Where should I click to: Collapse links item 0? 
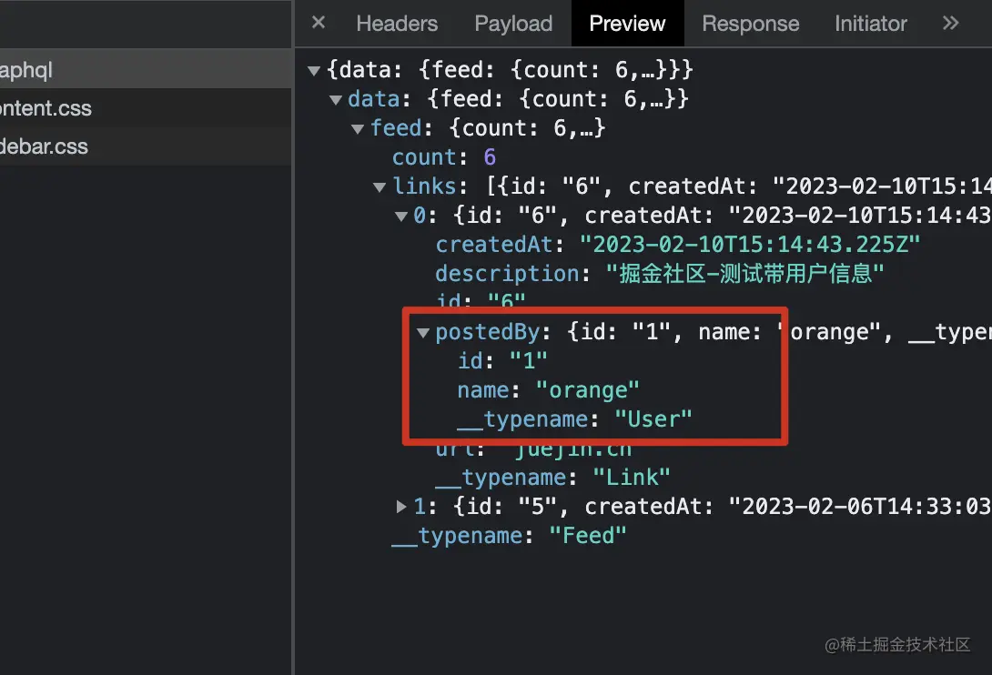[x=401, y=216]
